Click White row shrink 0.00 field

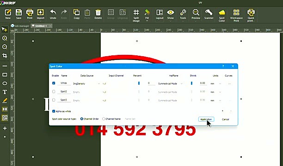point(203,83)
